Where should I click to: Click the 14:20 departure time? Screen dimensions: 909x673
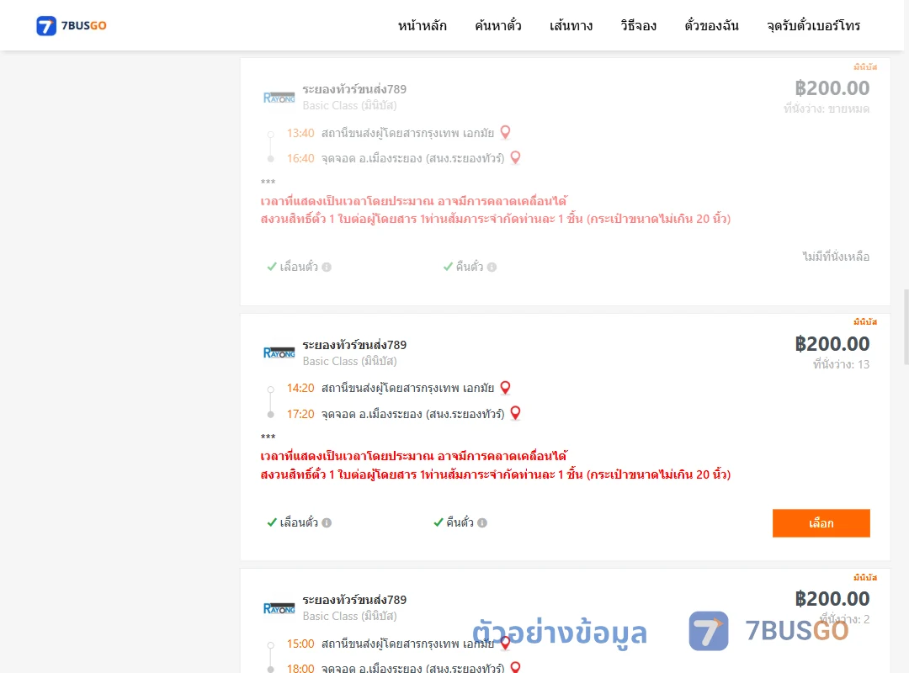tap(300, 388)
